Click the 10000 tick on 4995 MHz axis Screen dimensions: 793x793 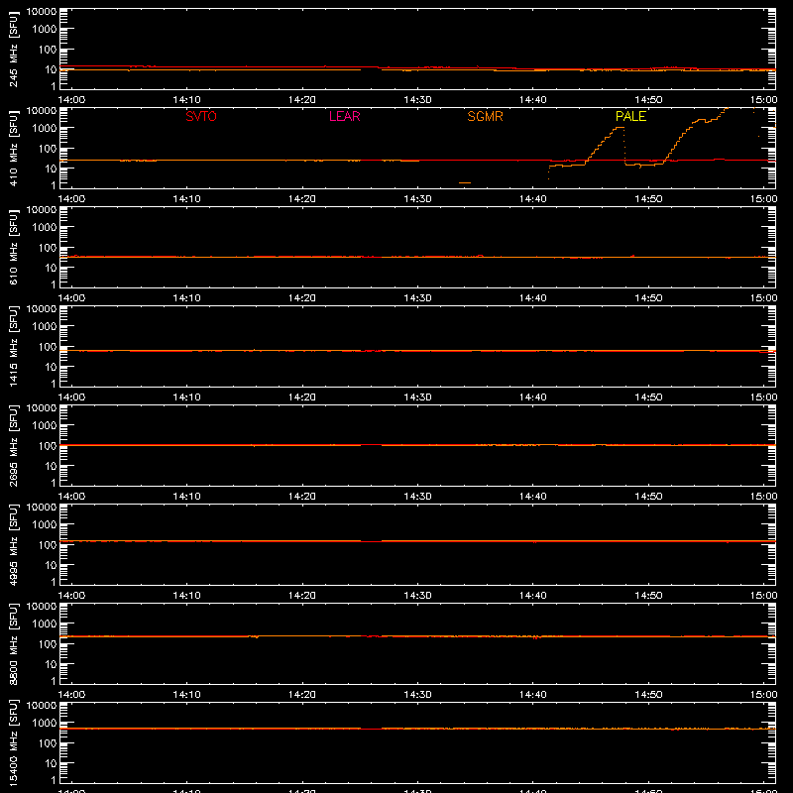coord(42,508)
